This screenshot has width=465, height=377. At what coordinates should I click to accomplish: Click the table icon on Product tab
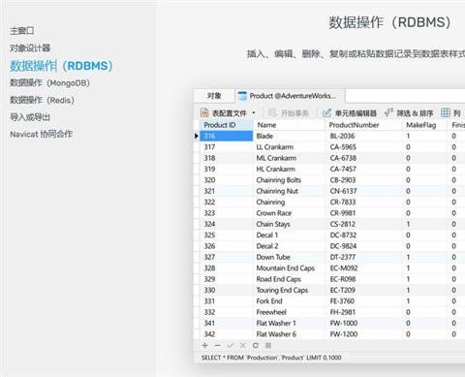[242, 96]
